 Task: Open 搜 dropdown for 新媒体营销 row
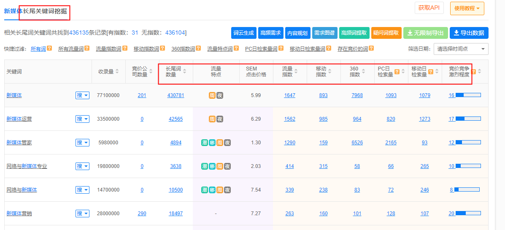82,213
